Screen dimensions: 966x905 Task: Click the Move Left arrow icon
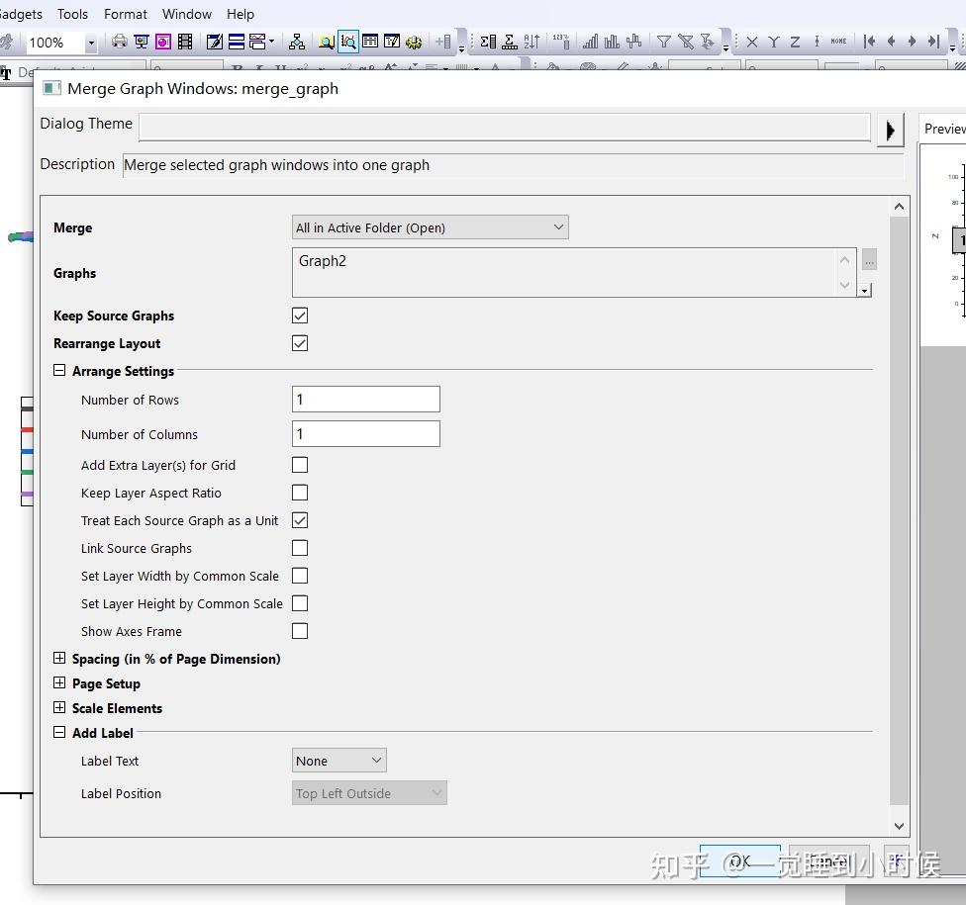(x=891, y=42)
